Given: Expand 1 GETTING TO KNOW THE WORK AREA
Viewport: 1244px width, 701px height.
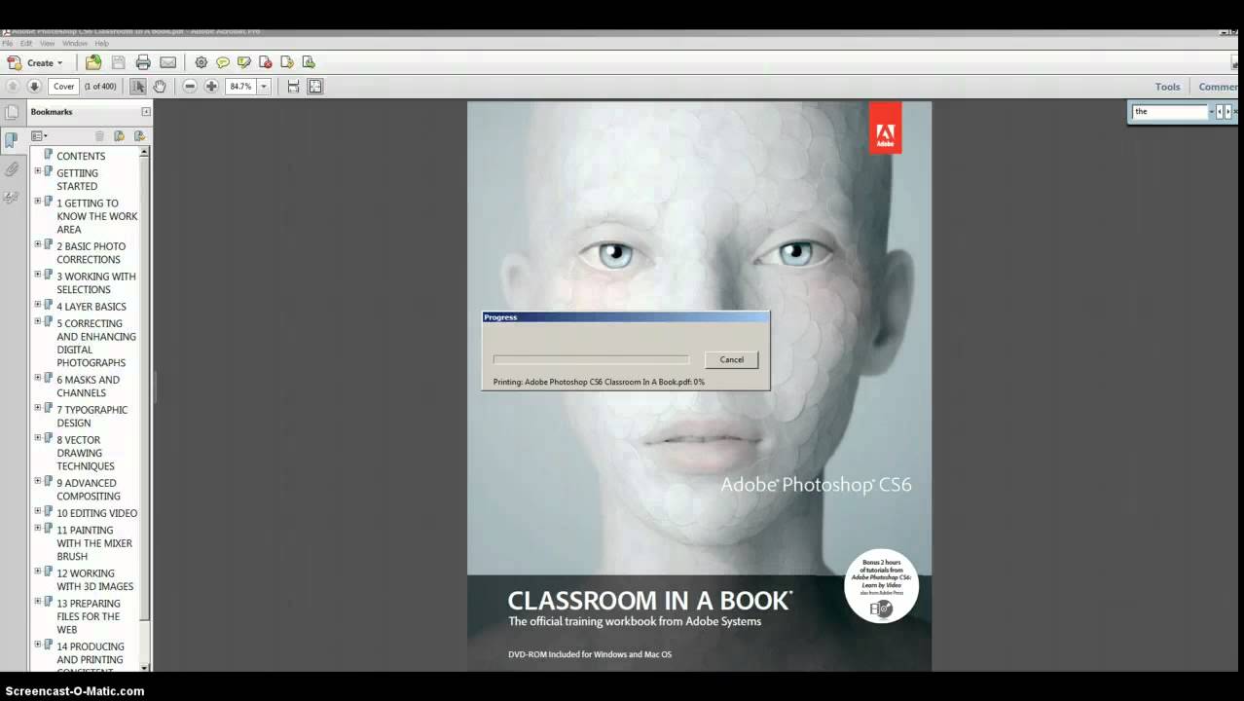Looking at the screenshot, I should pos(38,201).
